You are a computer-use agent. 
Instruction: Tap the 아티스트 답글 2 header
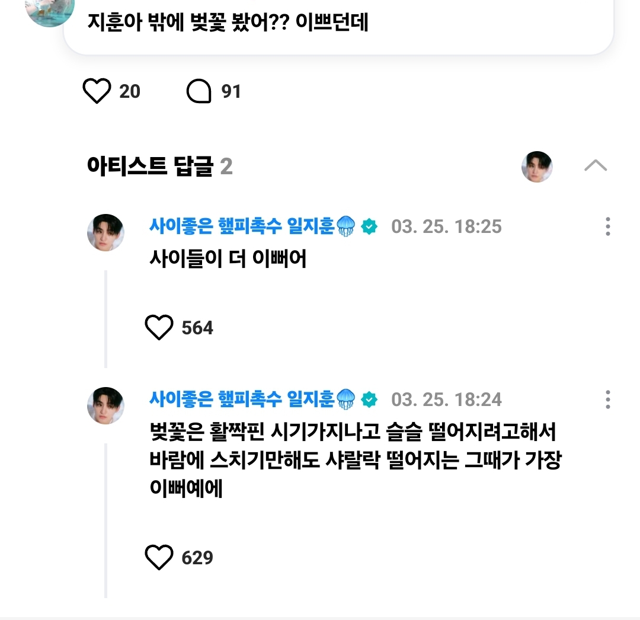(159, 166)
